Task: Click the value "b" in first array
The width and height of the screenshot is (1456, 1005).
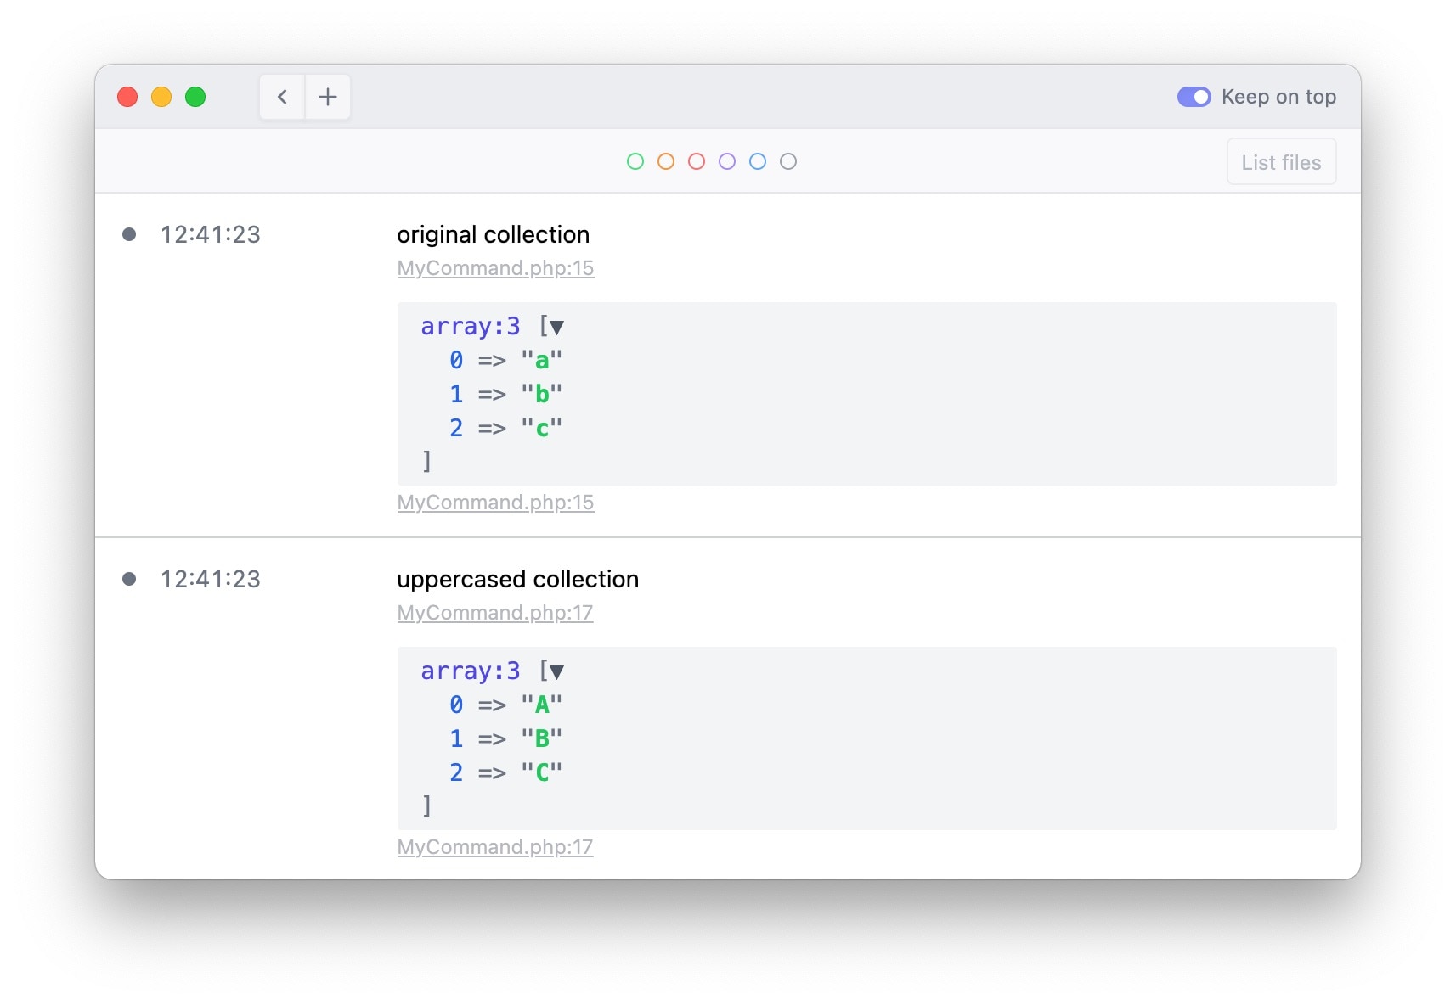Action: (541, 394)
